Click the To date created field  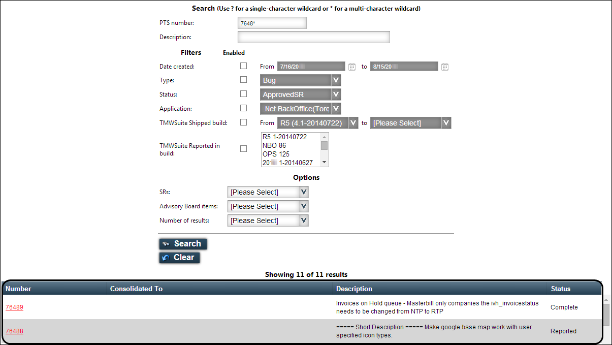coord(404,67)
